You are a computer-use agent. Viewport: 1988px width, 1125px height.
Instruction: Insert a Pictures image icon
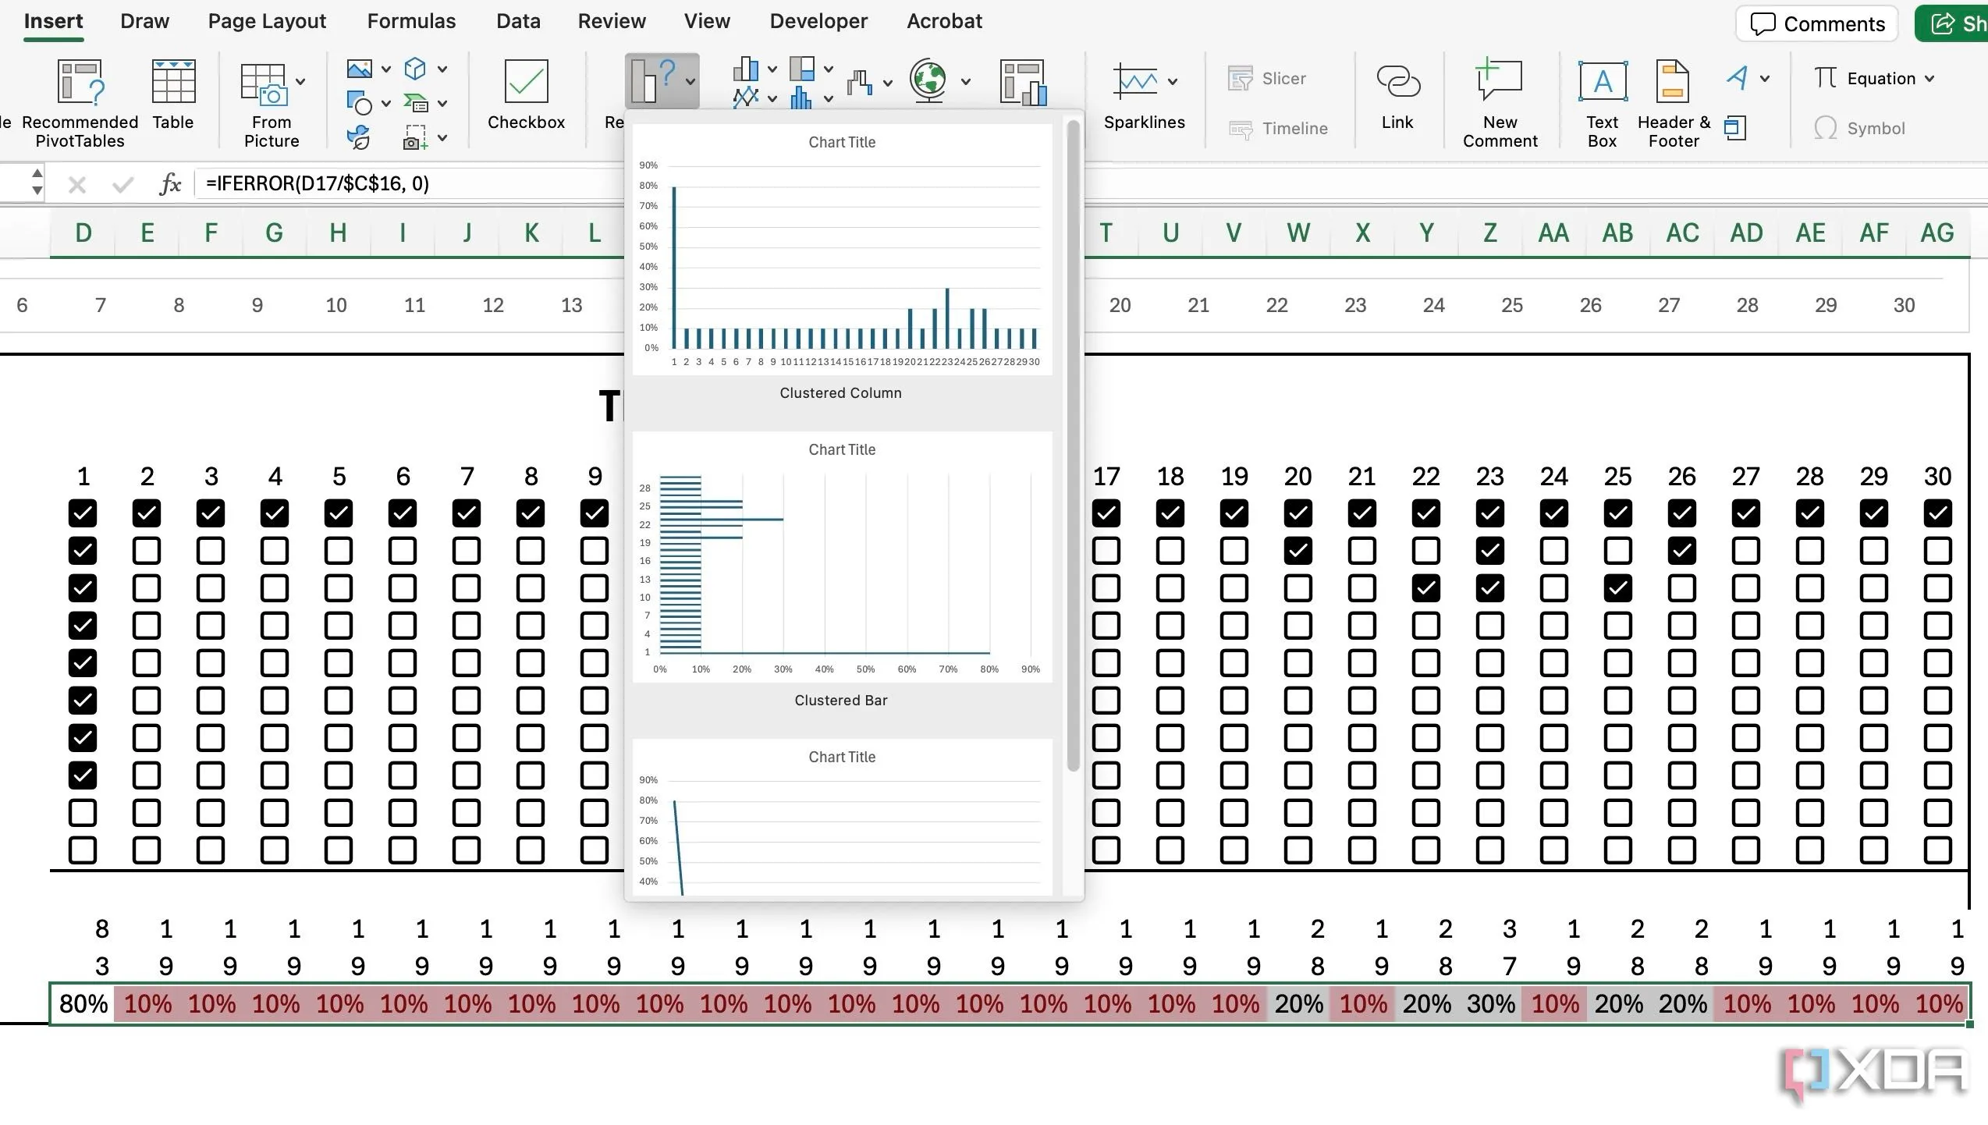(359, 69)
